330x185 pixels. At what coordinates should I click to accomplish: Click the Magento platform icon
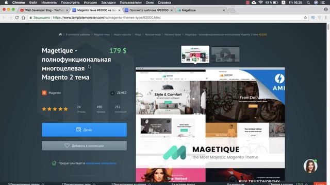pyautogui.click(x=44, y=92)
